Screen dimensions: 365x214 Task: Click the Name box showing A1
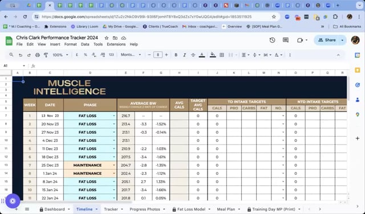tap(14, 66)
